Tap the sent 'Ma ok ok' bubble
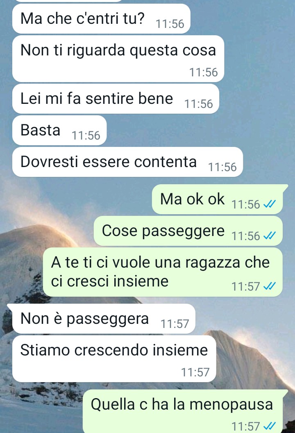Screen dimensions: 295x433 tap(217, 199)
